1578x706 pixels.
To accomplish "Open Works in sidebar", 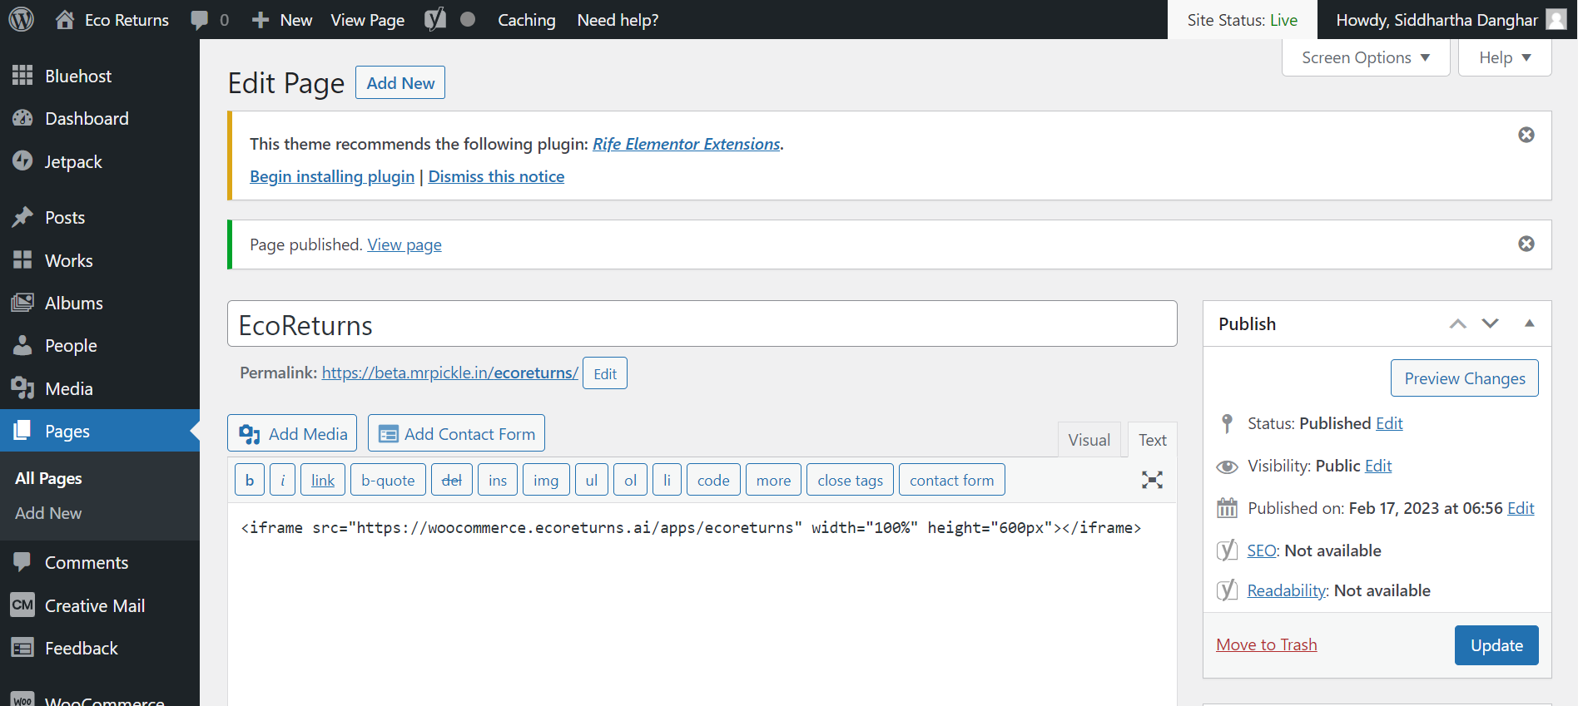I will [x=100, y=260].
